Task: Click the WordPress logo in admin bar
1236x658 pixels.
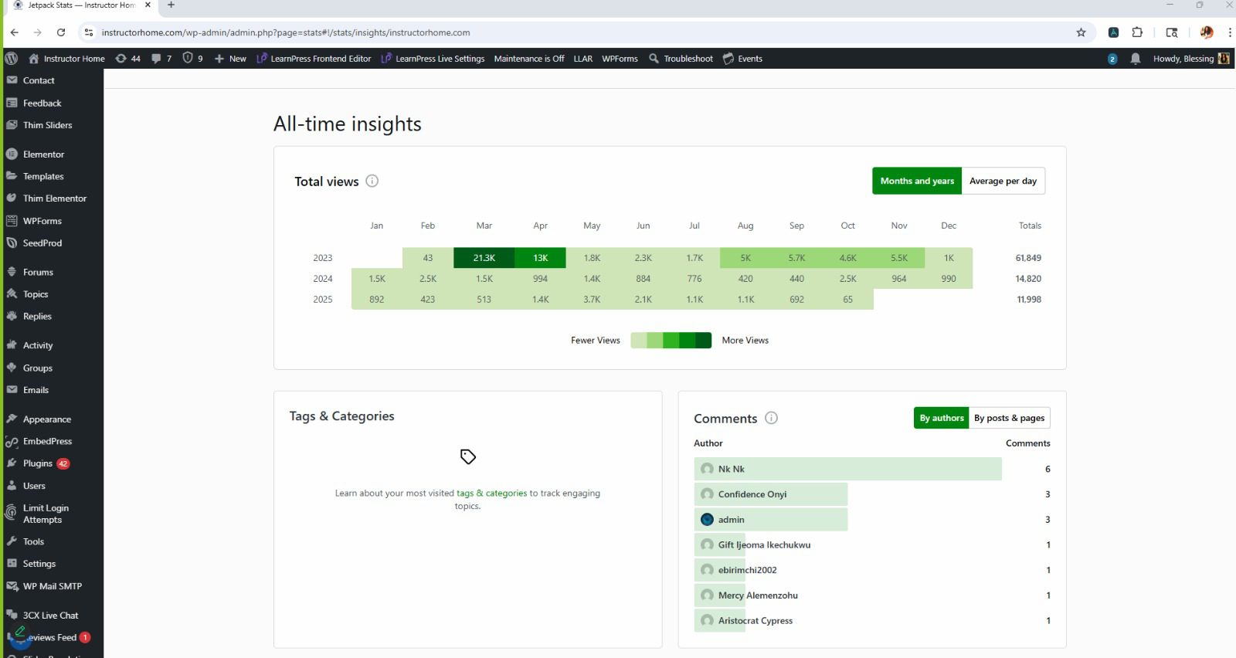Action: point(12,59)
